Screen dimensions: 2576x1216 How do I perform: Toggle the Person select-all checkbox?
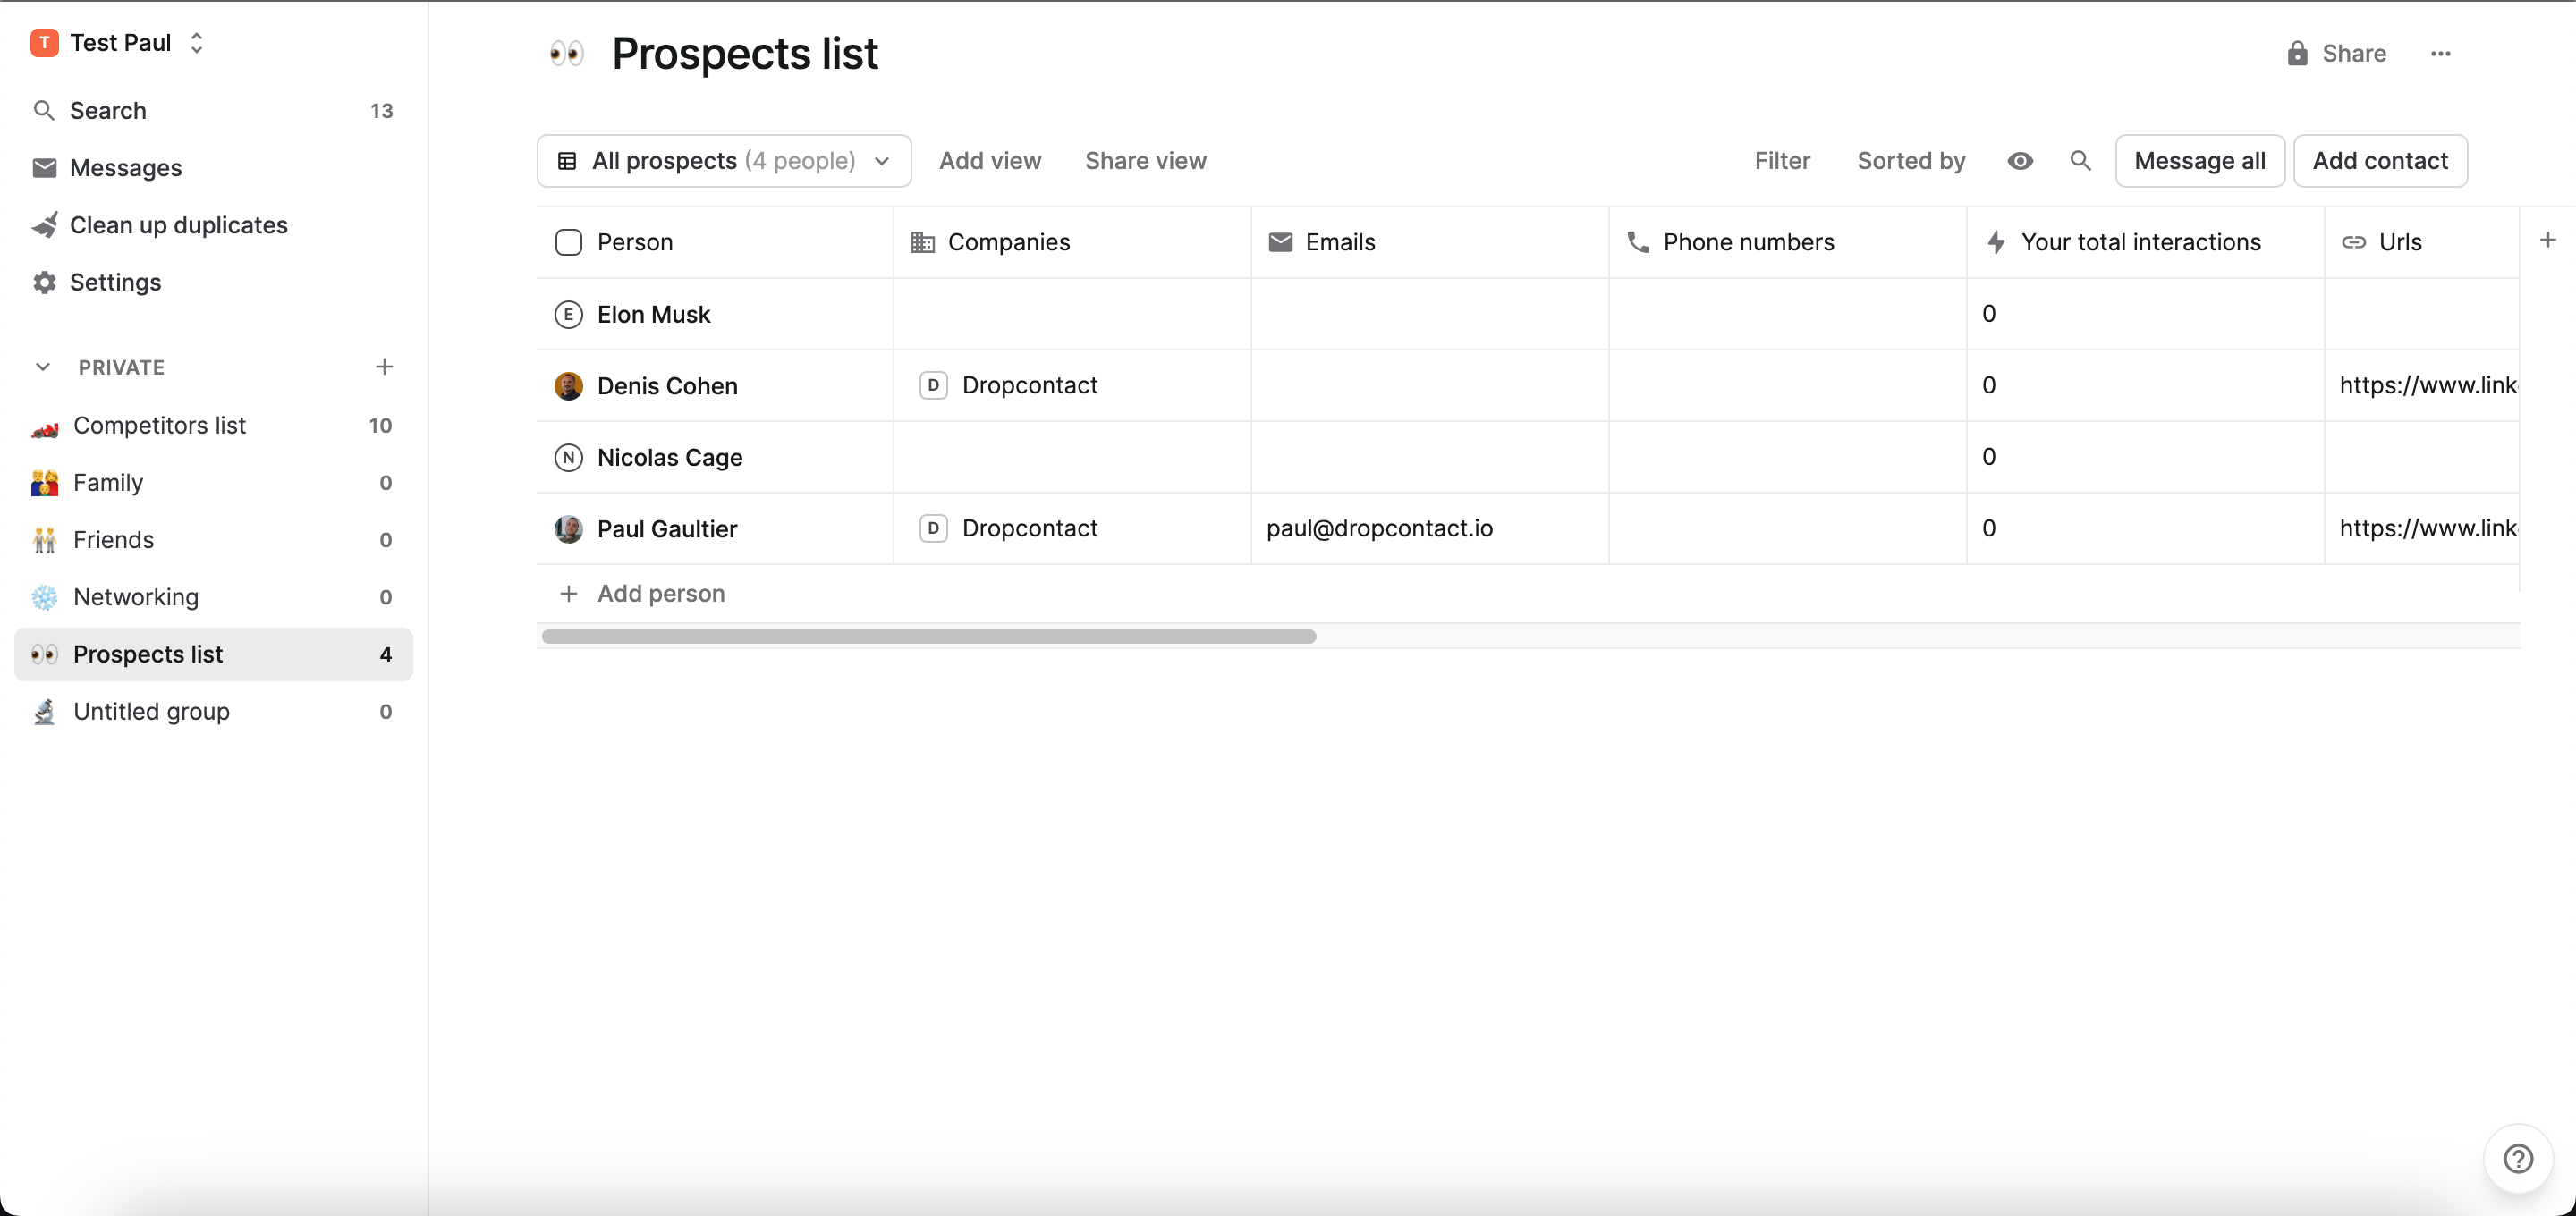568,242
